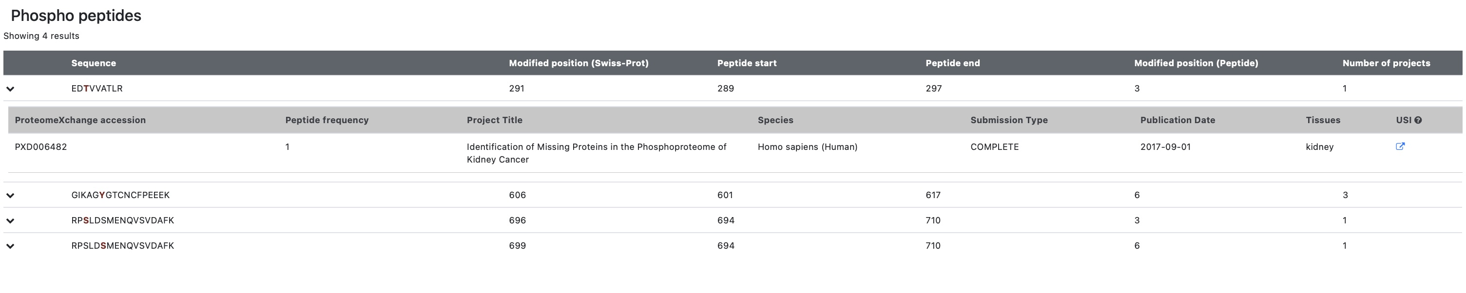Click the Peptide start column header
Image resolution: width=1466 pixels, height=293 pixels.
point(746,63)
